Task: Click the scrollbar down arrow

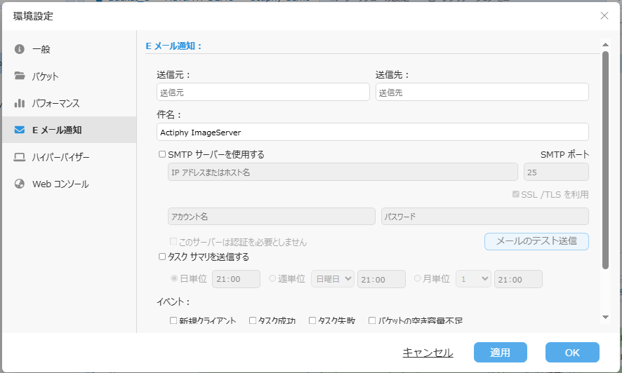Action: point(605,317)
